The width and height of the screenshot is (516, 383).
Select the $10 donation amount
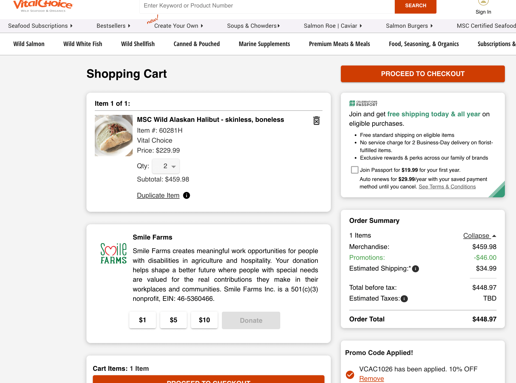204,320
